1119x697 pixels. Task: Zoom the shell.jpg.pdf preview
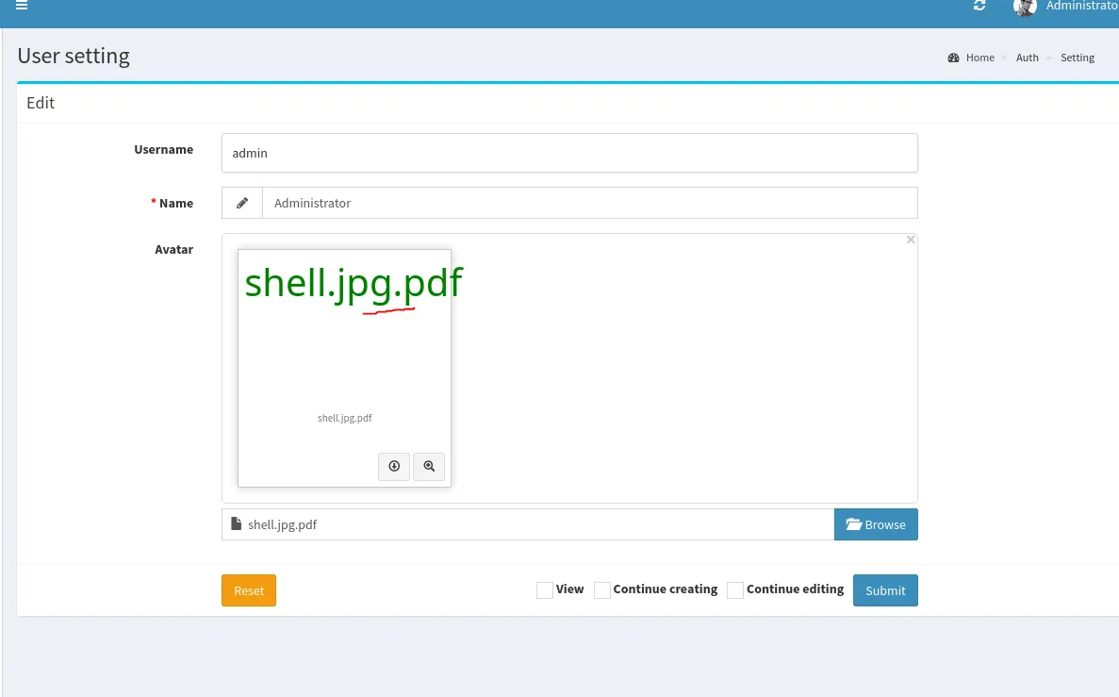[x=429, y=466]
